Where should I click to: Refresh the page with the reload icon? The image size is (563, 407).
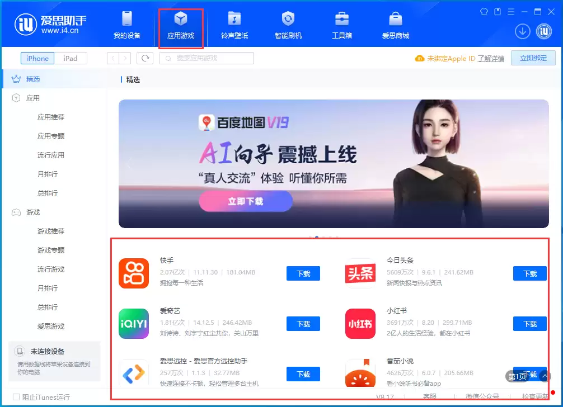click(145, 58)
